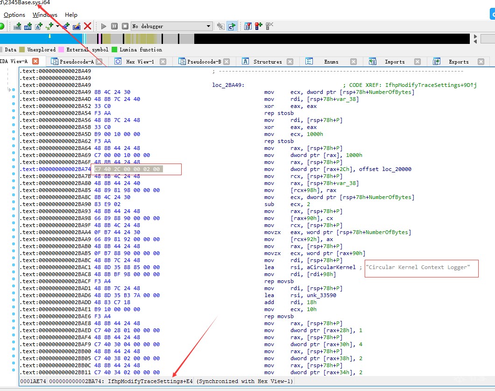The height and width of the screenshot is (391, 495).
Task: Switch to the Enums tab
Action: (x=331, y=62)
